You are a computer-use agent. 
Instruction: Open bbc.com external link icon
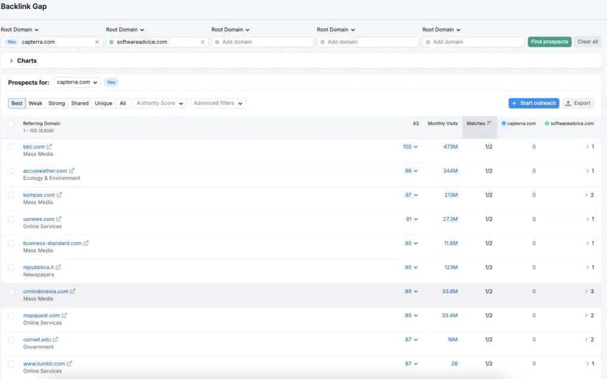pos(49,147)
